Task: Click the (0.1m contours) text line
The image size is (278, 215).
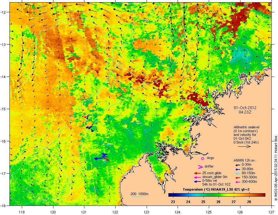Action: [x=245, y=131]
